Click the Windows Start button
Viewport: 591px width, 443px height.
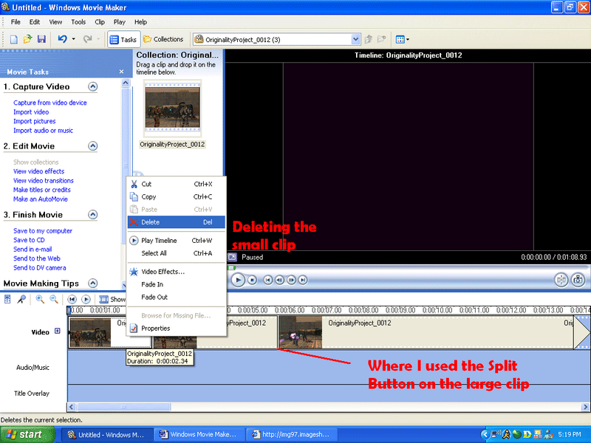pyautogui.click(x=25, y=434)
